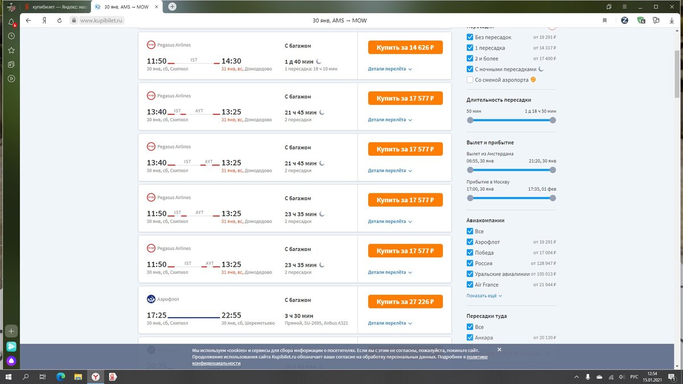Click the www.kupibilet.ru address field
683x384 pixels.
tap(102, 20)
